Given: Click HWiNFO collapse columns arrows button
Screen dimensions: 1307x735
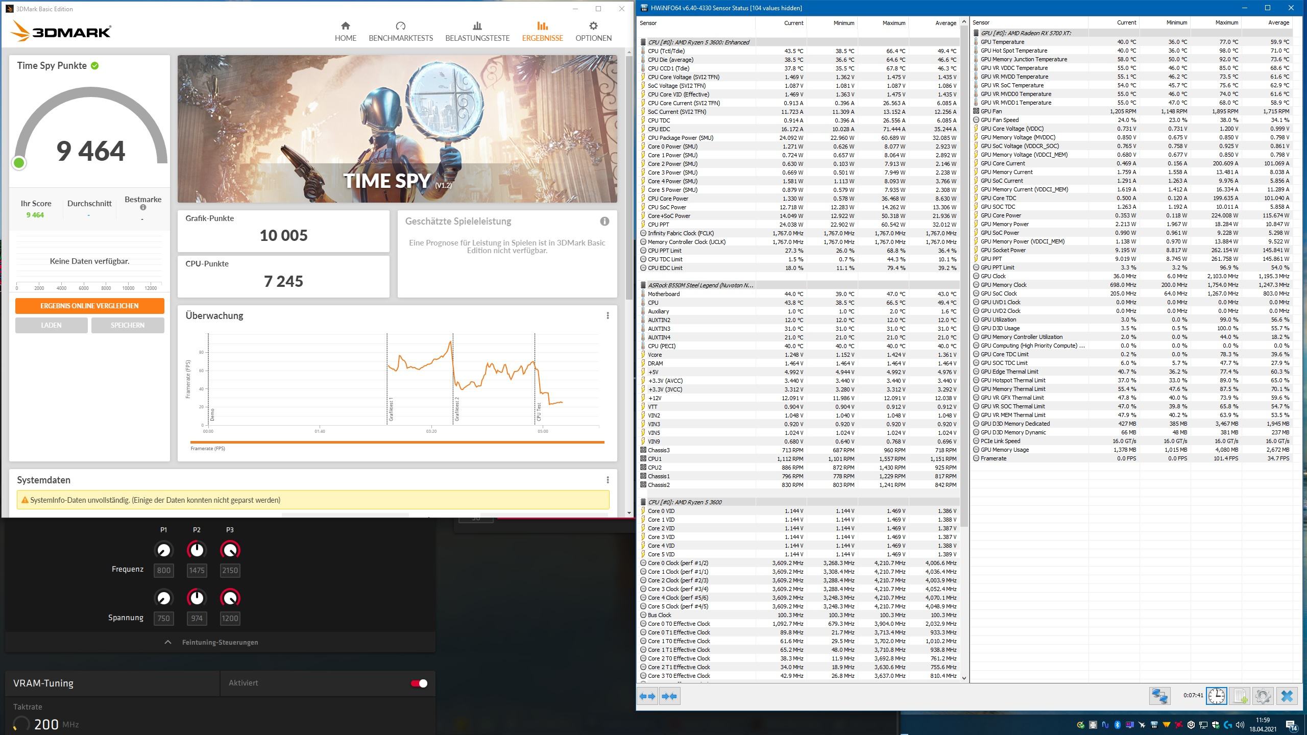Looking at the screenshot, I should point(669,696).
